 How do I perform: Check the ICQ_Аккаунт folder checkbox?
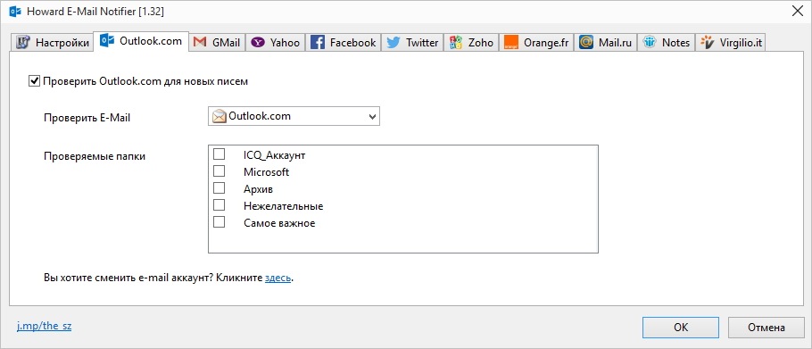coord(219,154)
